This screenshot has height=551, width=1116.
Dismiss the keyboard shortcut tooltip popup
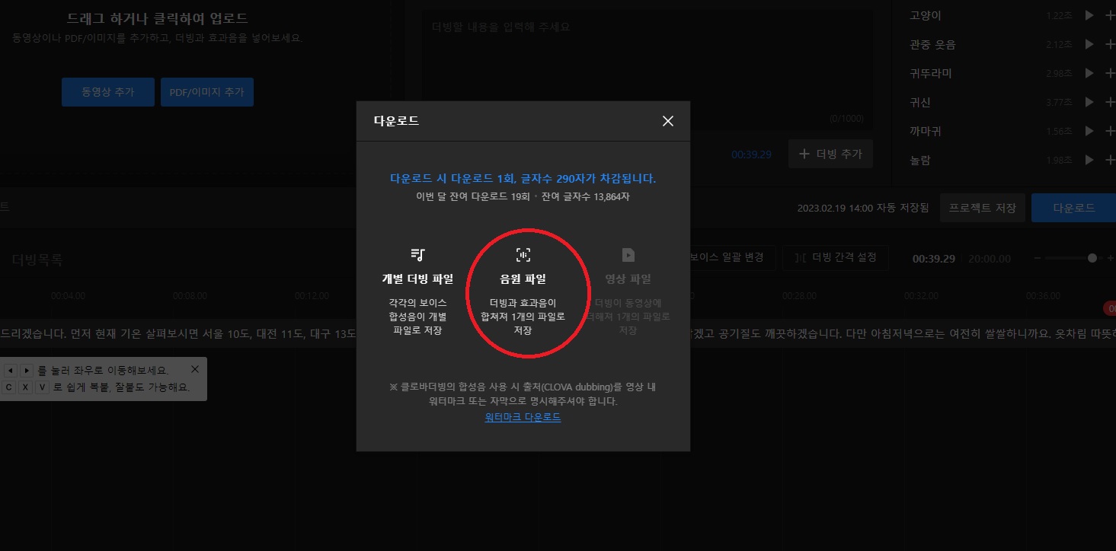click(x=194, y=368)
